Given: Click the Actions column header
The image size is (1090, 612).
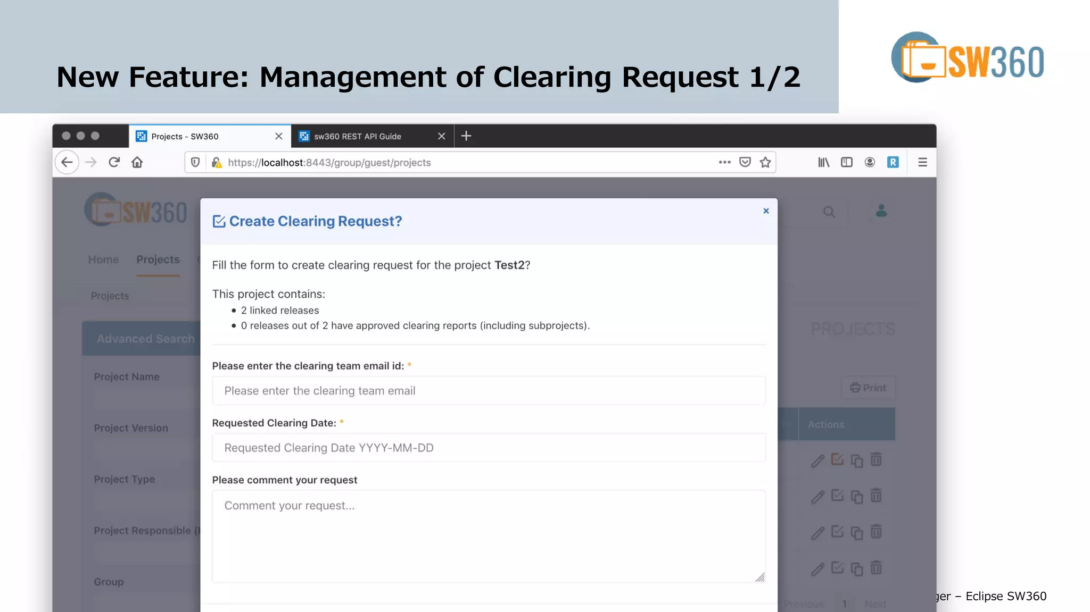Looking at the screenshot, I should [847, 424].
